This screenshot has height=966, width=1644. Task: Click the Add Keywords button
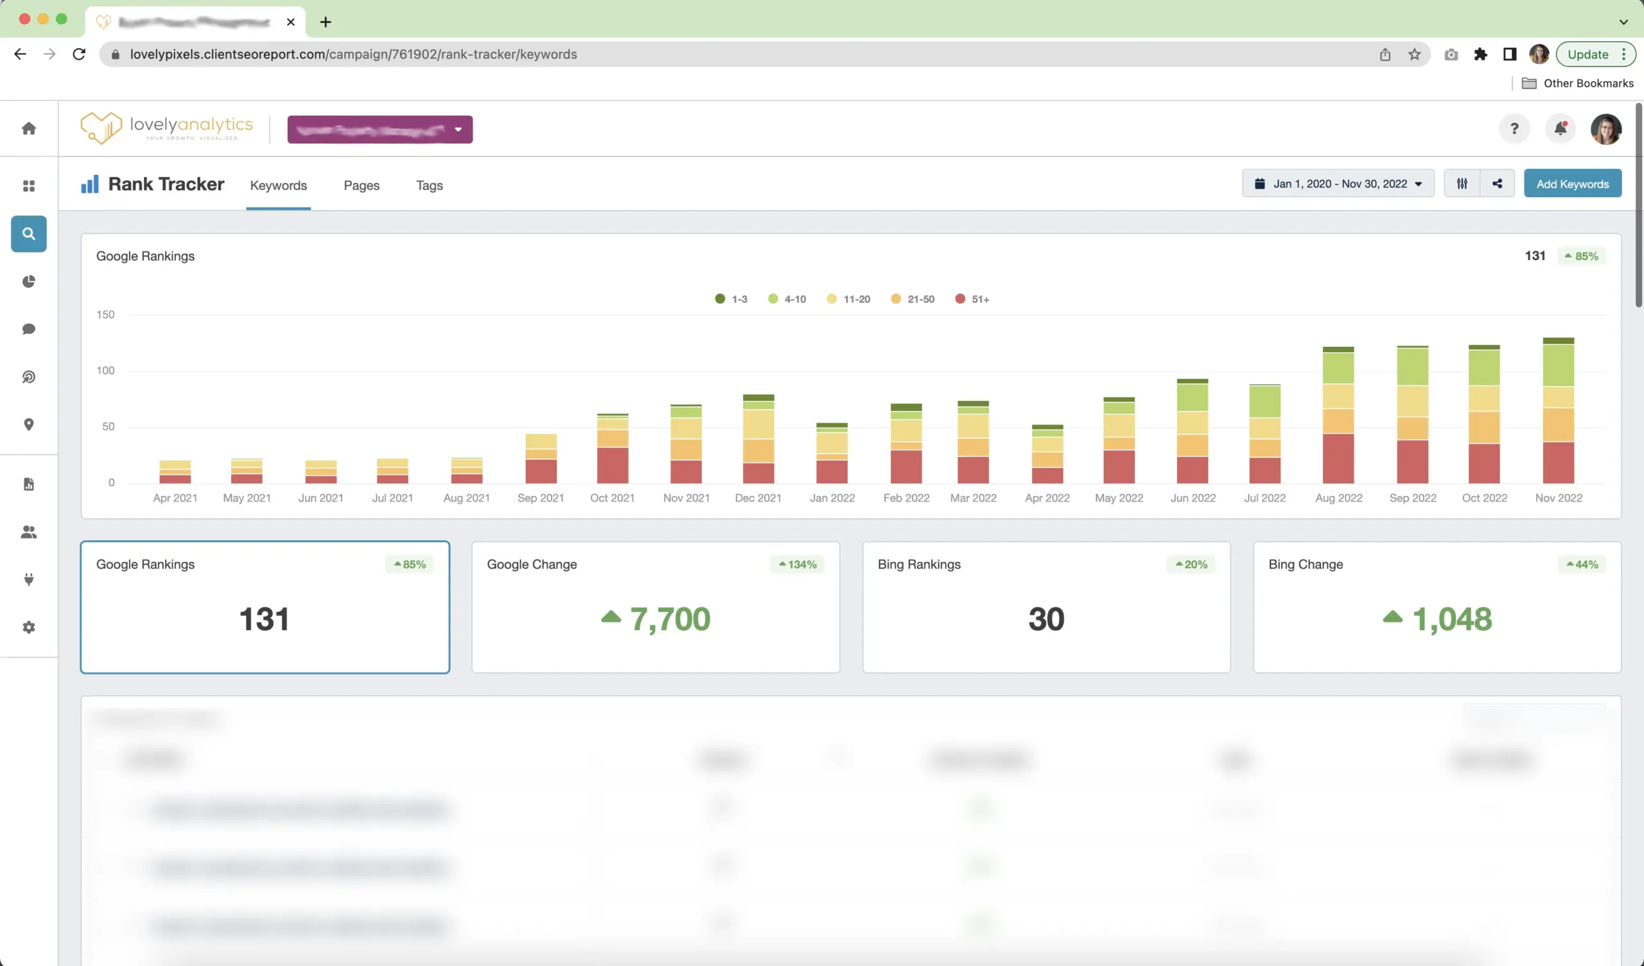coord(1572,184)
